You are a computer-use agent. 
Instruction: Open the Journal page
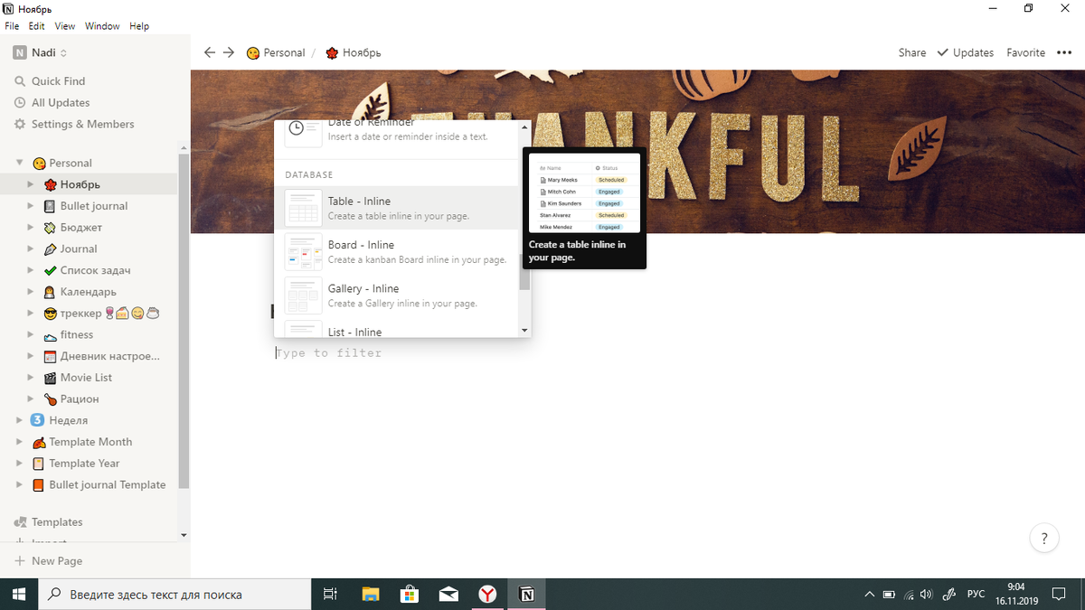coord(79,249)
